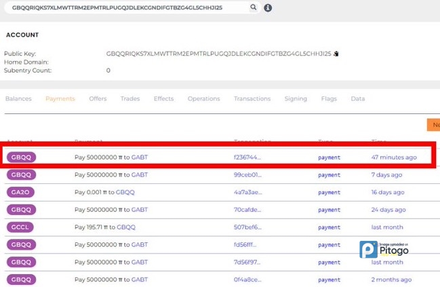The height and width of the screenshot is (287, 440).
Task: Open the Signing tab
Action: click(x=296, y=99)
